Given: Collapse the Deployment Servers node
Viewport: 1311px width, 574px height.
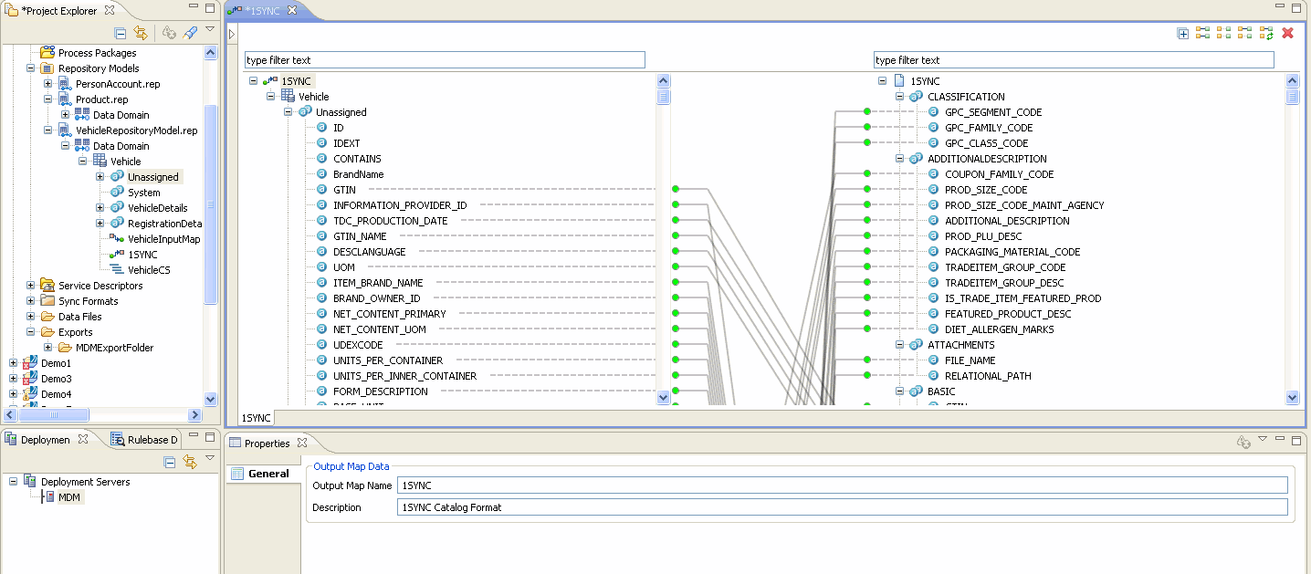Looking at the screenshot, I should click(13, 482).
